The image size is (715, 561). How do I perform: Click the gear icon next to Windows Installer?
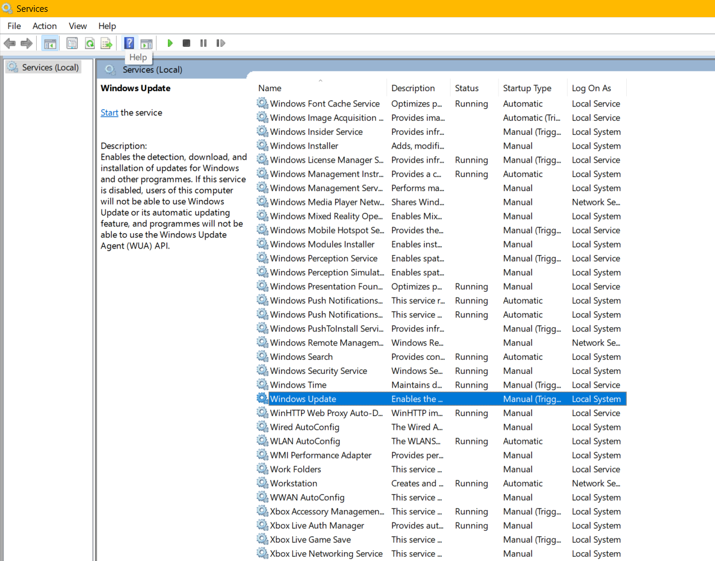262,146
